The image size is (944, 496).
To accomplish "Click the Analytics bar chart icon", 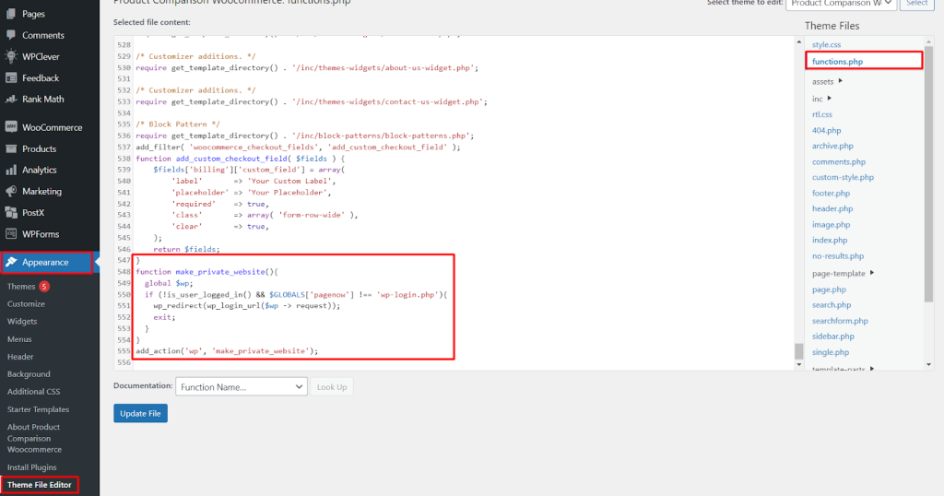I will 11,170.
